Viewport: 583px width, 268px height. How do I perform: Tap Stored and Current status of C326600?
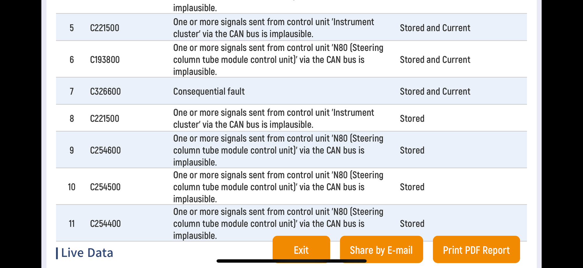point(435,91)
